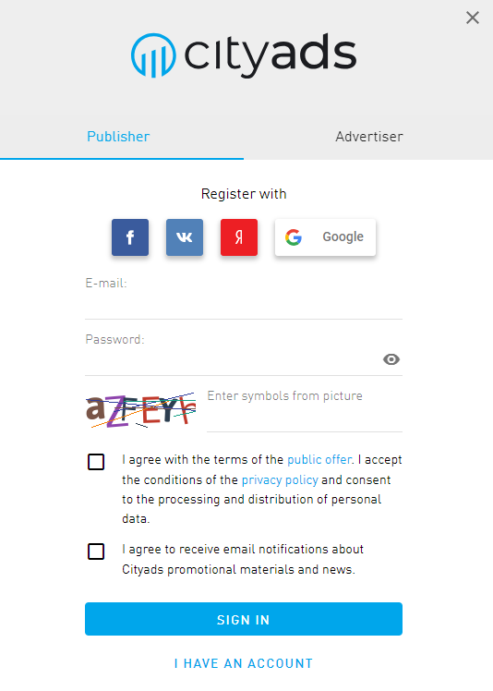
Task: Open the public offer link
Action: click(319, 460)
